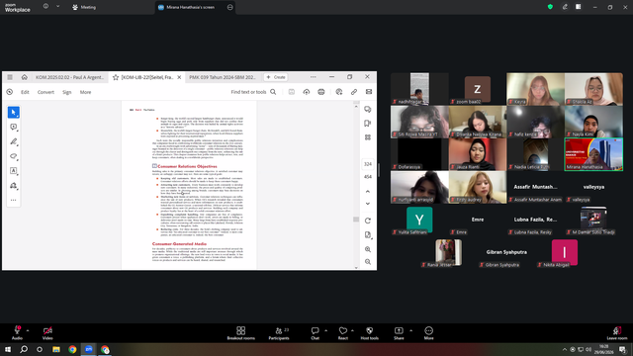The width and height of the screenshot is (633, 356).
Task: Select the text box tool
Action: point(13,171)
